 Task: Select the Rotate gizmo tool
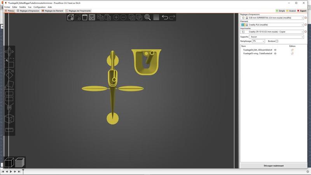coord(9,74)
